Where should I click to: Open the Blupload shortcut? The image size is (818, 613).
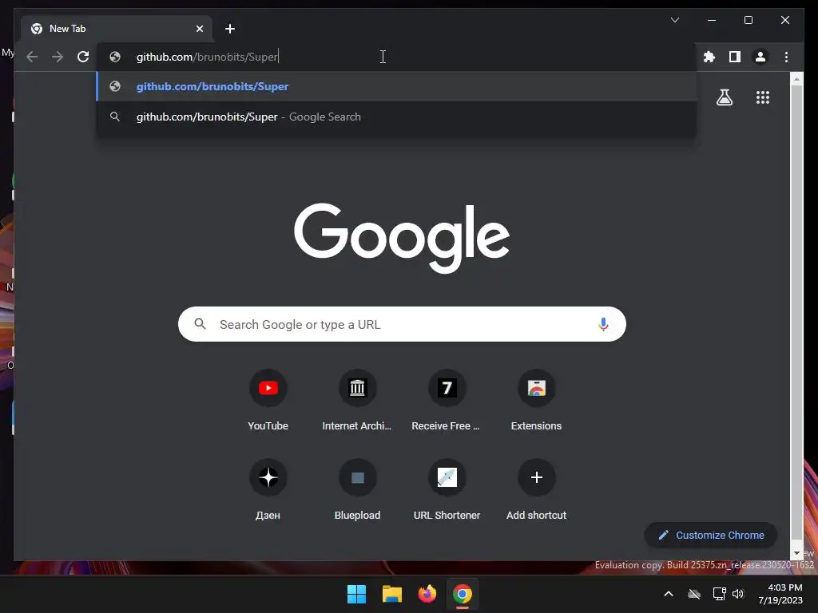pos(357,489)
